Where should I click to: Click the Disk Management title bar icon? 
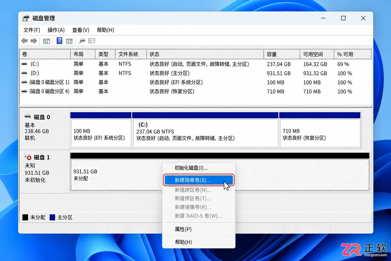coord(26,18)
